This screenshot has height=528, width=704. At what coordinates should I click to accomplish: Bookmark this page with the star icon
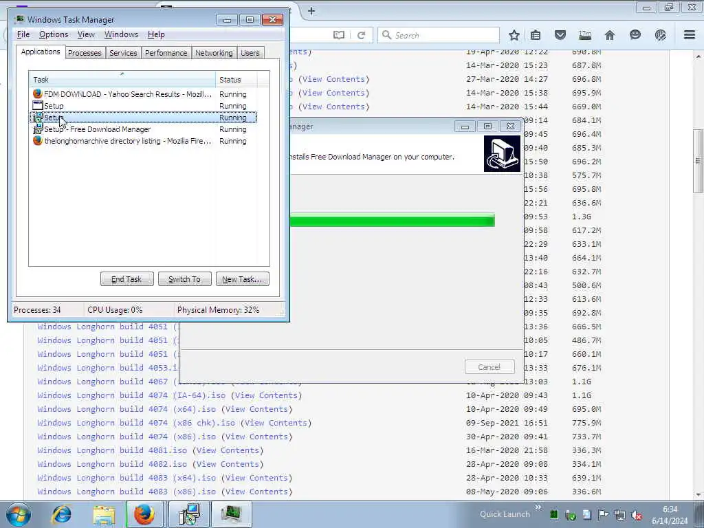tap(514, 35)
